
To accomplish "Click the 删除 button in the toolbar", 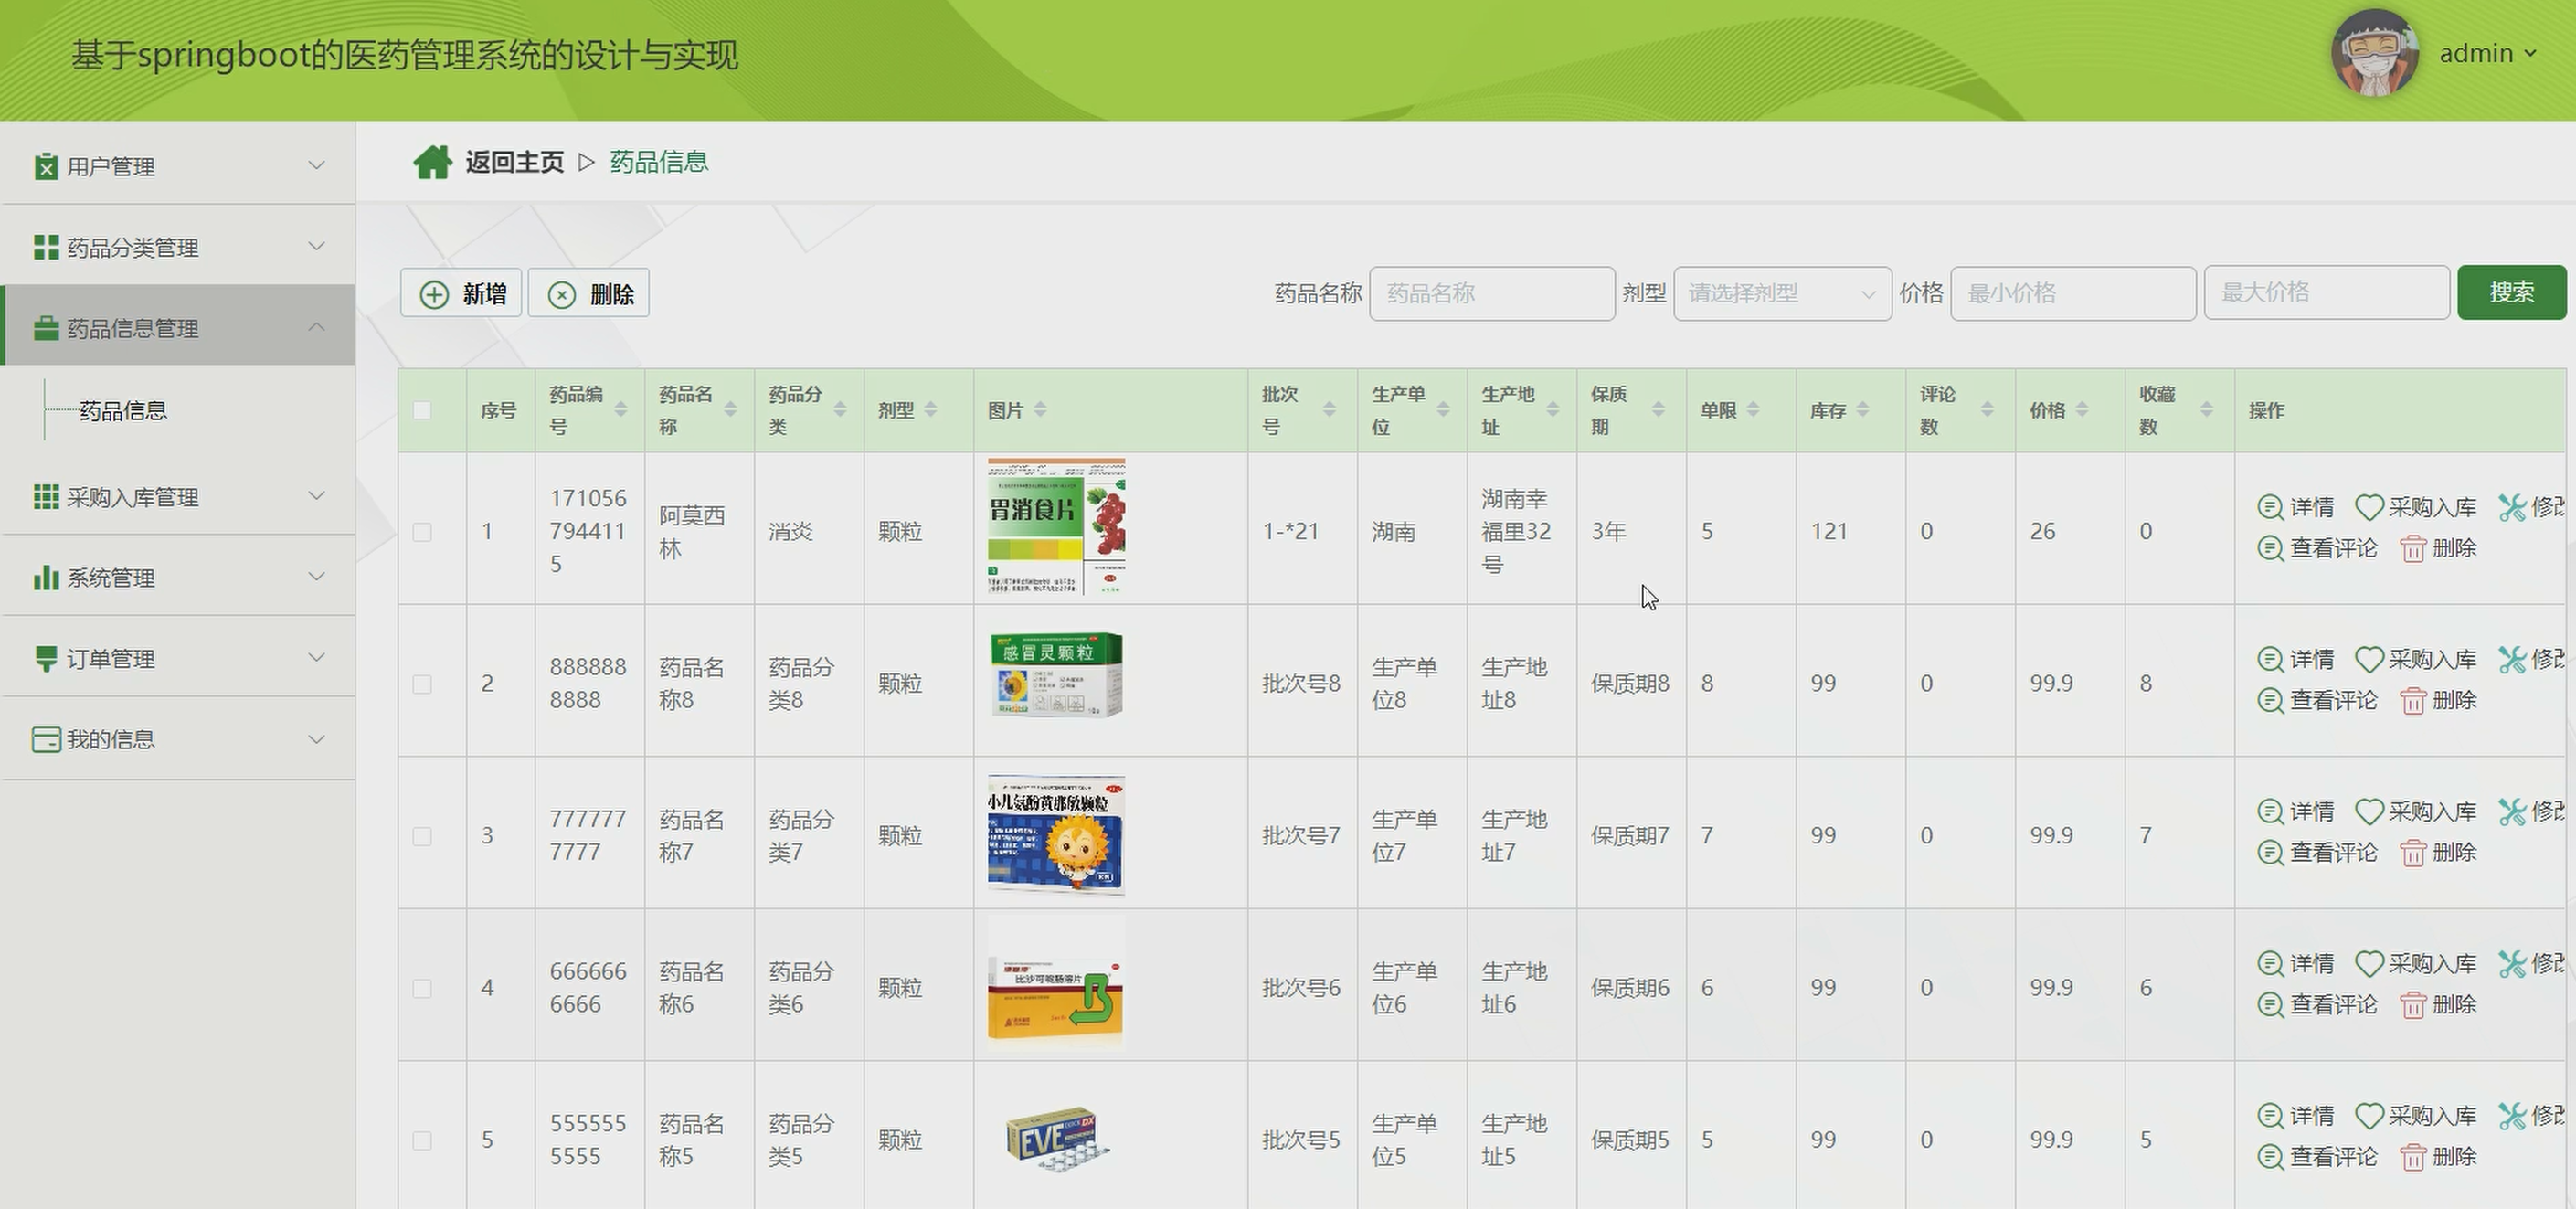I will pos(588,293).
